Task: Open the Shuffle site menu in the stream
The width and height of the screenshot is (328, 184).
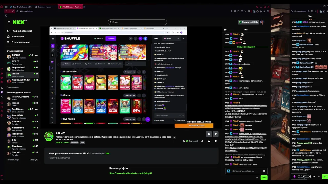Action: point(53,39)
